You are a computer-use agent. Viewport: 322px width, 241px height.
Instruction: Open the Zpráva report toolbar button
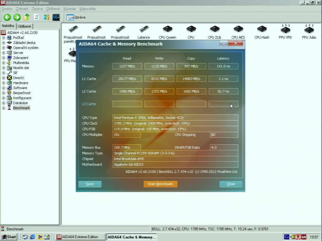[x=76, y=18]
